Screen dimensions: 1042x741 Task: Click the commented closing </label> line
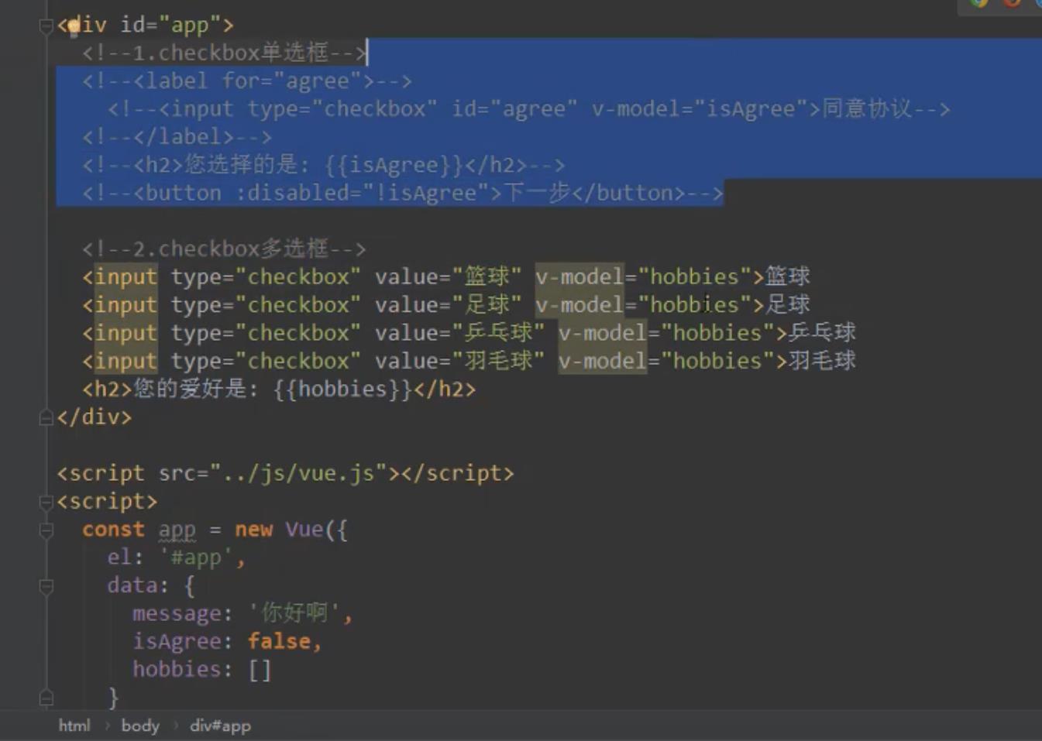click(x=177, y=137)
